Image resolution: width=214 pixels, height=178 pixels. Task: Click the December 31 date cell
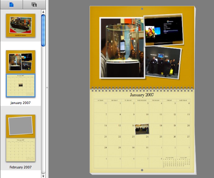click(x=100, y=107)
